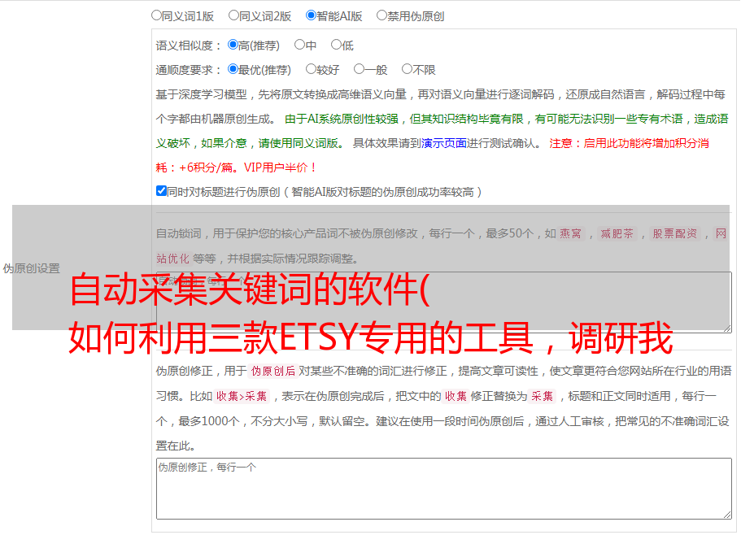The width and height of the screenshot is (741, 535).
Task: Click the 股票配资 example tag
Action: click(674, 233)
